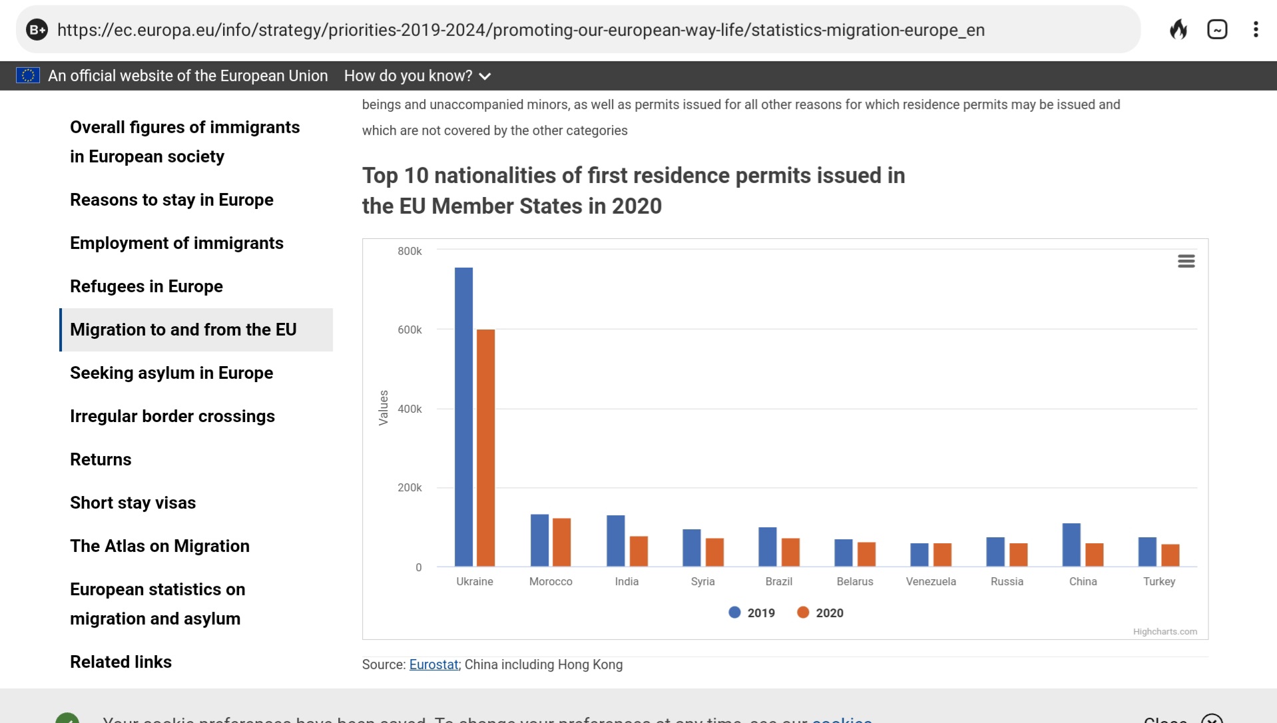Image resolution: width=1277 pixels, height=723 pixels.
Task: Click the Belarus axis label
Action: [855, 581]
